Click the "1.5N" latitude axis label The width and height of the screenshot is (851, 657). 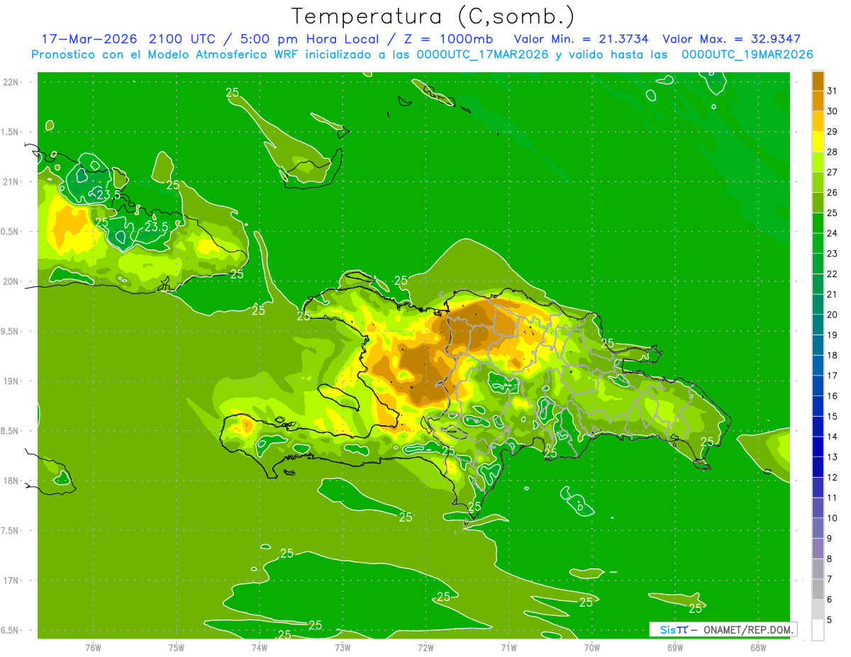[x=11, y=132]
